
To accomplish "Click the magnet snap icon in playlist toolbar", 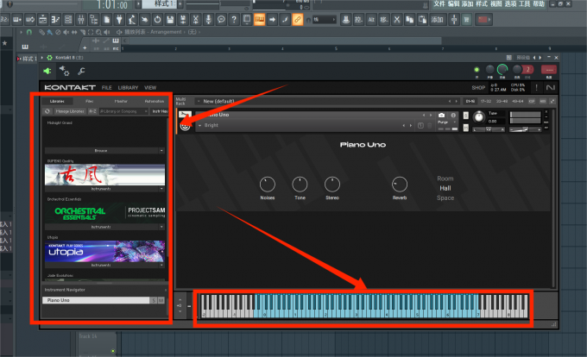I will click(x=28, y=32).
